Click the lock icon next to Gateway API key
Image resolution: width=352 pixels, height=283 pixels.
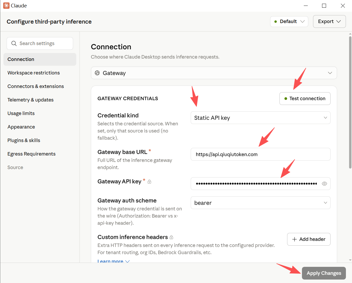pyautogui.click(x=149, y=182)
